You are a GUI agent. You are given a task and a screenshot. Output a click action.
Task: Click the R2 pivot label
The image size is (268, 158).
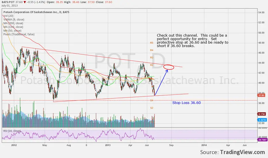coord(152,65)
